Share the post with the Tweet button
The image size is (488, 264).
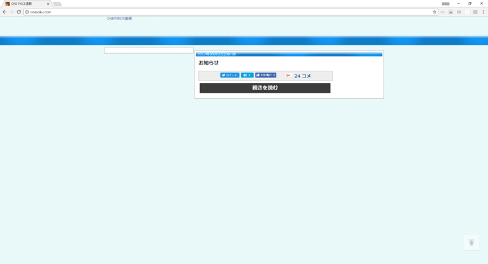230,75
